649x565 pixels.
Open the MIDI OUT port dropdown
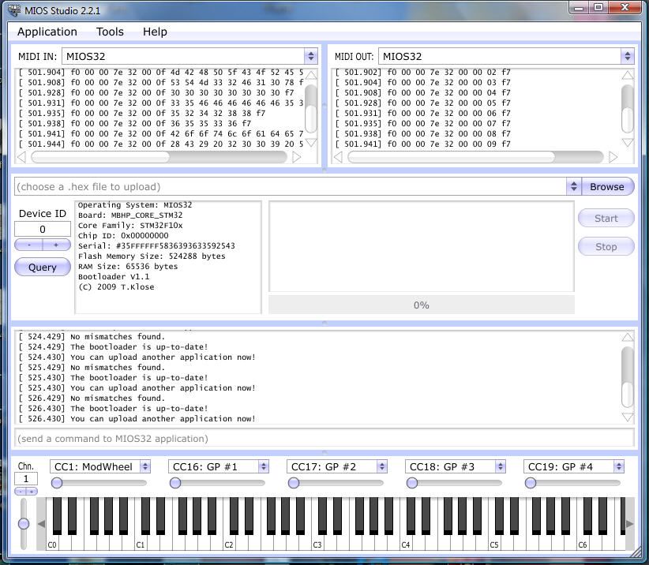click(506, 56)
